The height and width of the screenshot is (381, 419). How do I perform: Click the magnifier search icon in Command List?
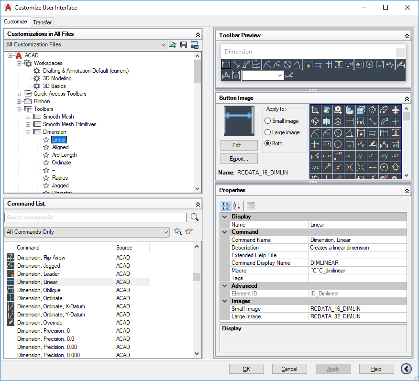195,218
